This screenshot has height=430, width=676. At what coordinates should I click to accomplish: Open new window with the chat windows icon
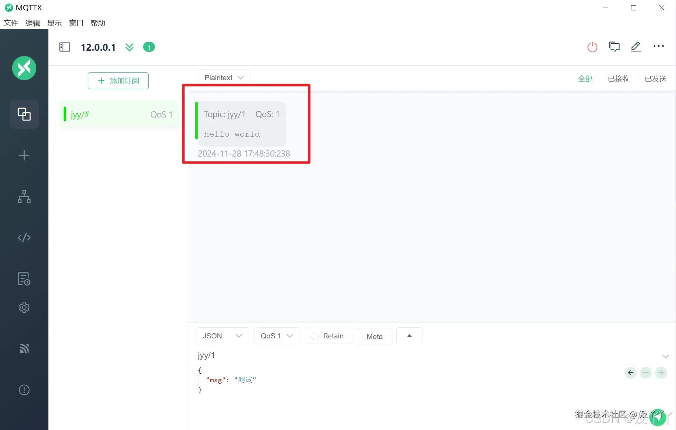(614, 47)
